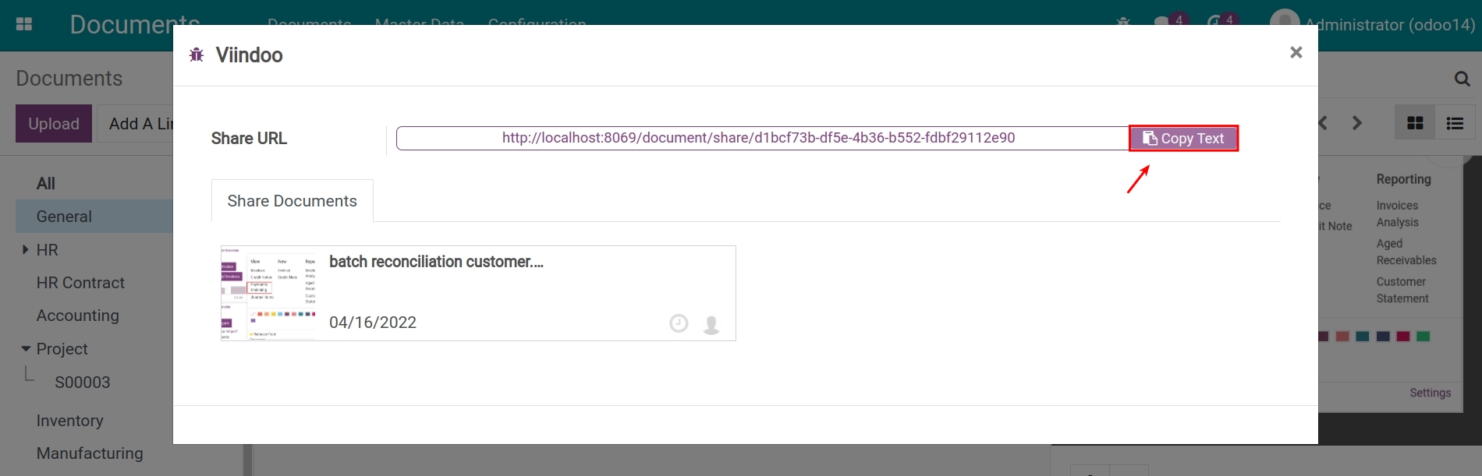
Task: Switch to list view
Action: pos(1455,123)
